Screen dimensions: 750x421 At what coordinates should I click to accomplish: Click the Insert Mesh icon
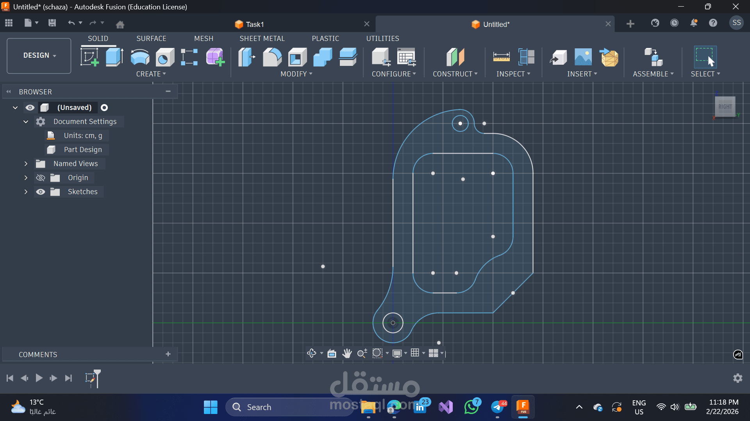(x=609, y=57)
